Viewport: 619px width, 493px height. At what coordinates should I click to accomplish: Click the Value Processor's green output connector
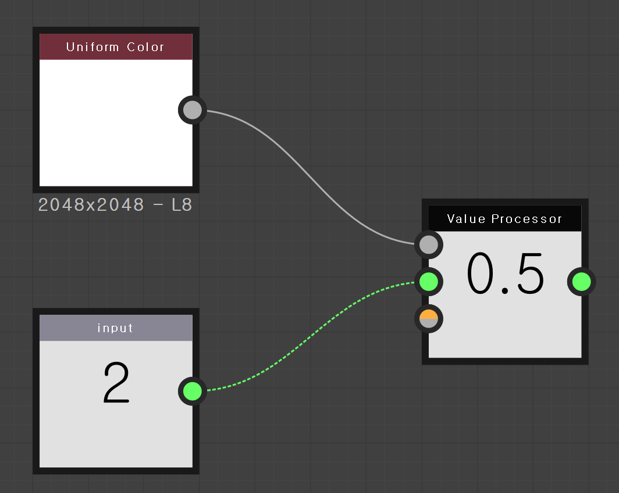582,282
